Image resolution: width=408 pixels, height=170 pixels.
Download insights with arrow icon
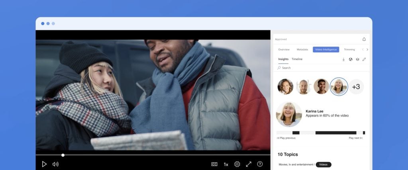[343, 59]
